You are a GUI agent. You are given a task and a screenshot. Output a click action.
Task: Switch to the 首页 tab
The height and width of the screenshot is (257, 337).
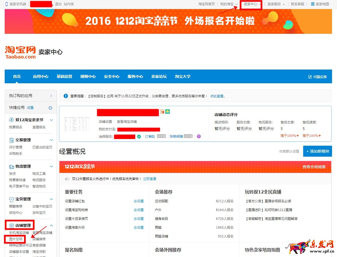pyautogui.click(x=17, y=76)
